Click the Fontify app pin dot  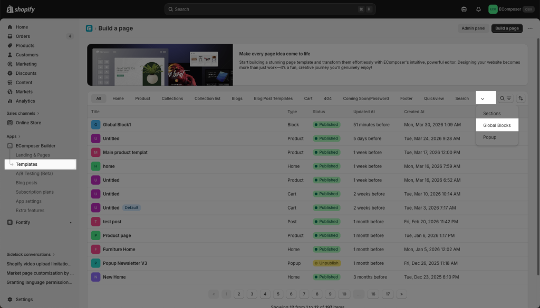point(71,222)
